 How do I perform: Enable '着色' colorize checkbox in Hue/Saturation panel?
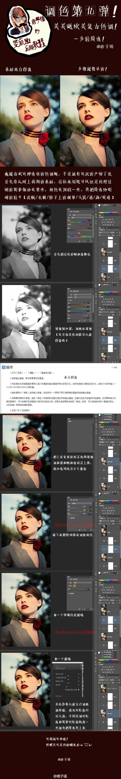(77, 233)
